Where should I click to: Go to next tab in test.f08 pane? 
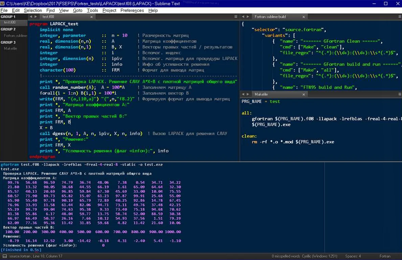pos(36,17)
